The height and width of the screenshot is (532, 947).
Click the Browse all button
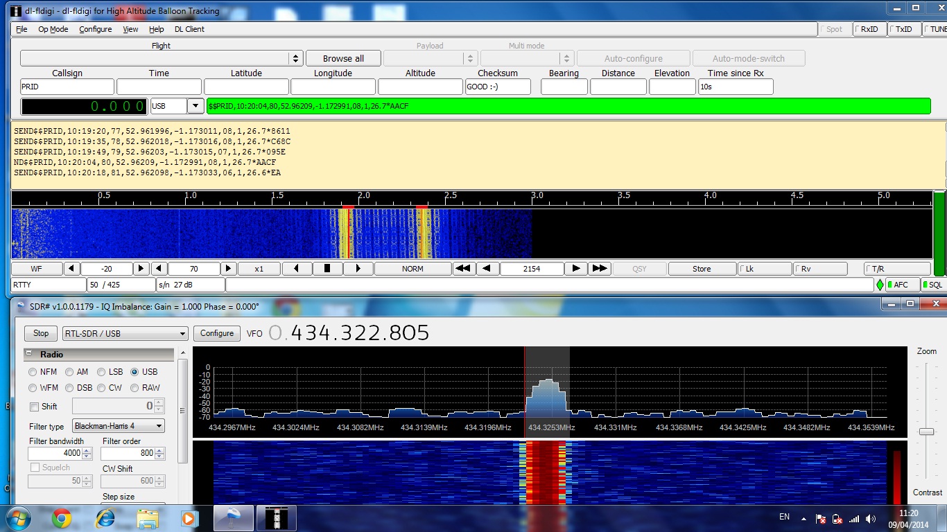pyautogui.click(x=343, y=59)
